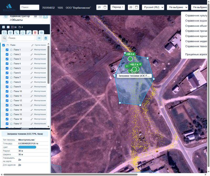Open the cloud upload import tool

click(x=41, y=33)
